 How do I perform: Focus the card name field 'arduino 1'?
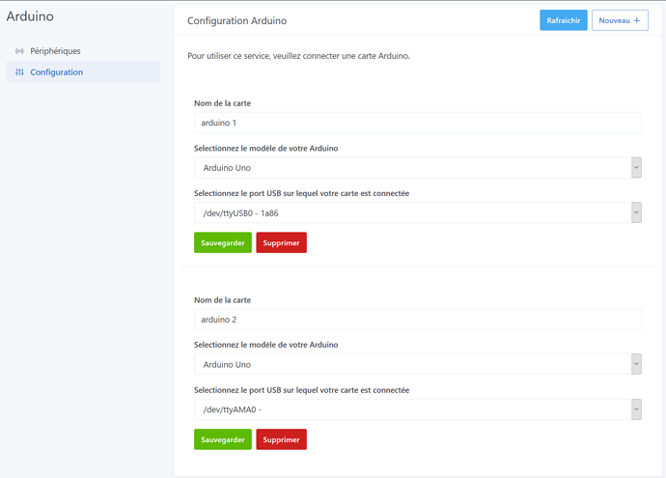pos(418,123)
